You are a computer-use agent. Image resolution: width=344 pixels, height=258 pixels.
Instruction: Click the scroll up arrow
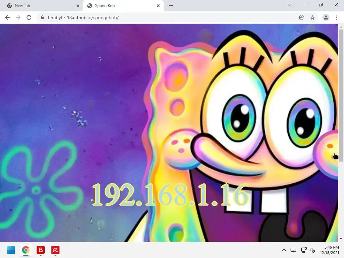click(x=341, y=27)
